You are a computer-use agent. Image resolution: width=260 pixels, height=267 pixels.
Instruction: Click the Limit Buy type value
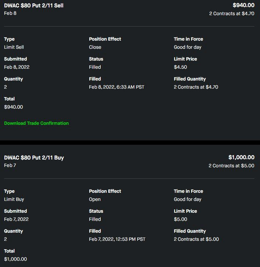14,199
